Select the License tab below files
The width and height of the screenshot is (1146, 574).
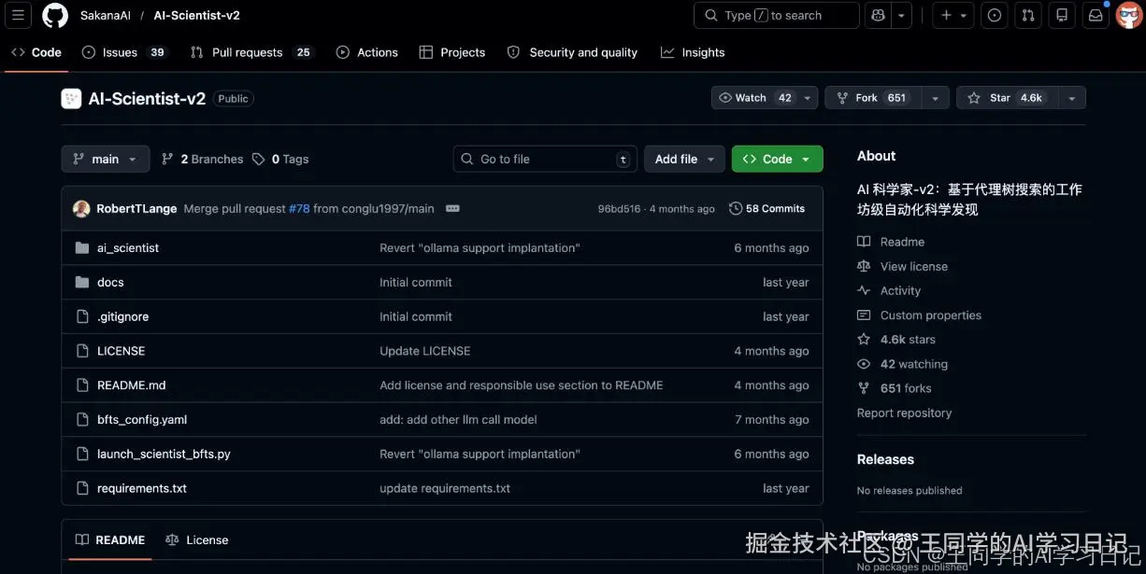tap(196, 540)
